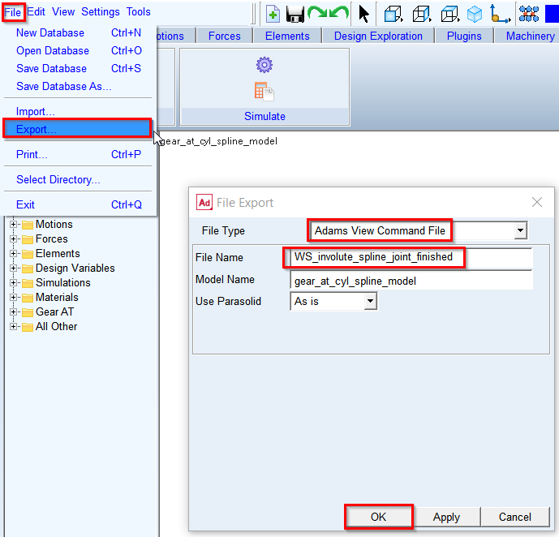Switch to the Design Exploration tab

point(378,36)
